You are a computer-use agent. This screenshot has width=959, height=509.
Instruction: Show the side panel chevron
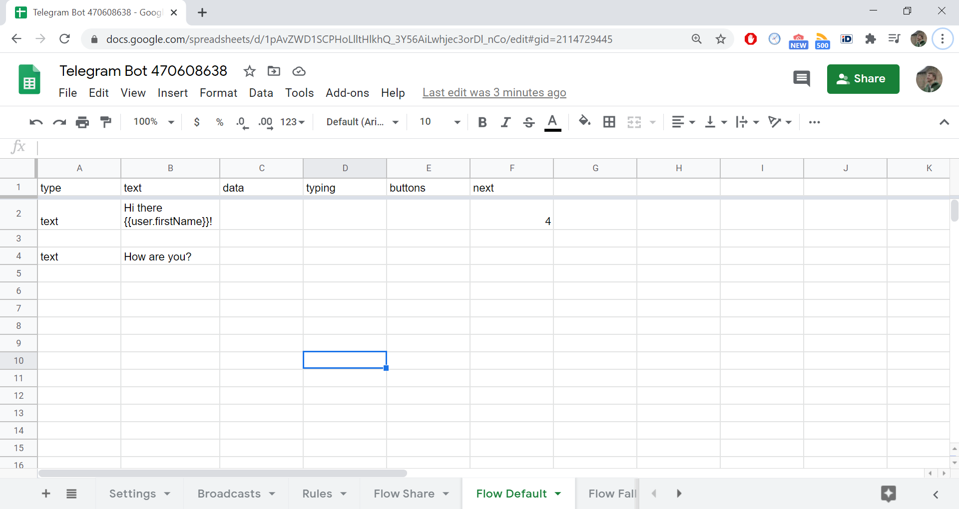(x=936, y=495)
